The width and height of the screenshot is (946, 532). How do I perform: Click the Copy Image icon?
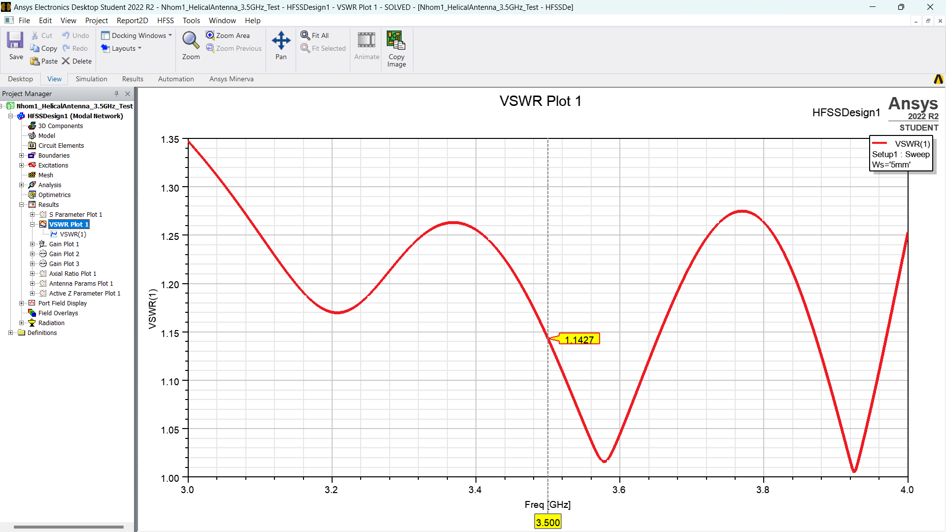coord(396,40)
